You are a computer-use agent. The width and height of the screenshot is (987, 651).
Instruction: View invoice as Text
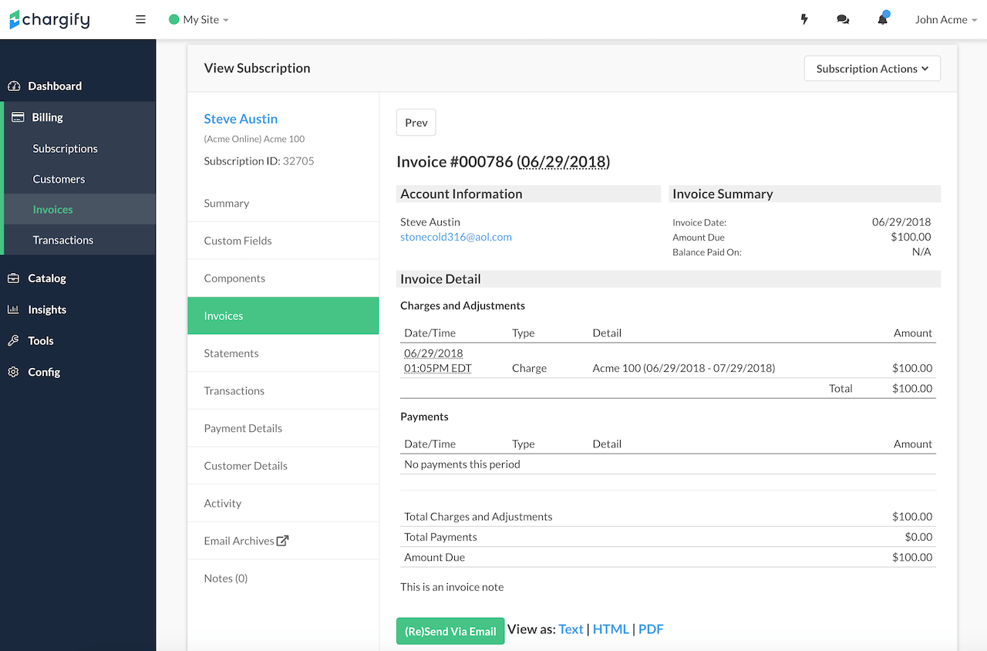pos(571,629)
